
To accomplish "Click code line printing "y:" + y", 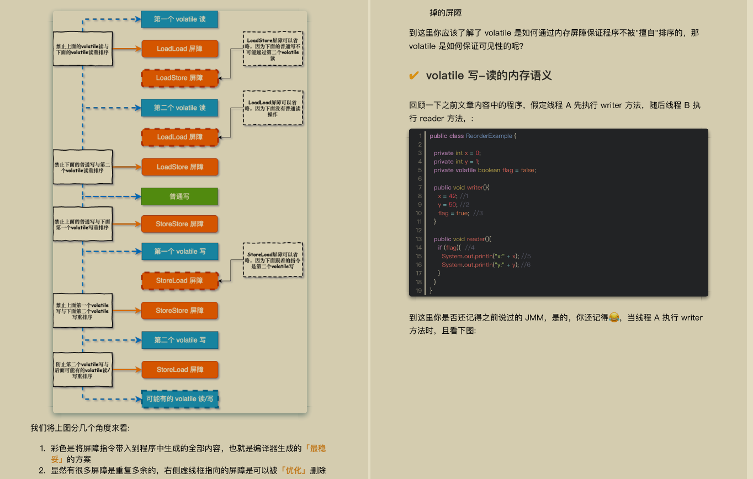I will point(486,264).
